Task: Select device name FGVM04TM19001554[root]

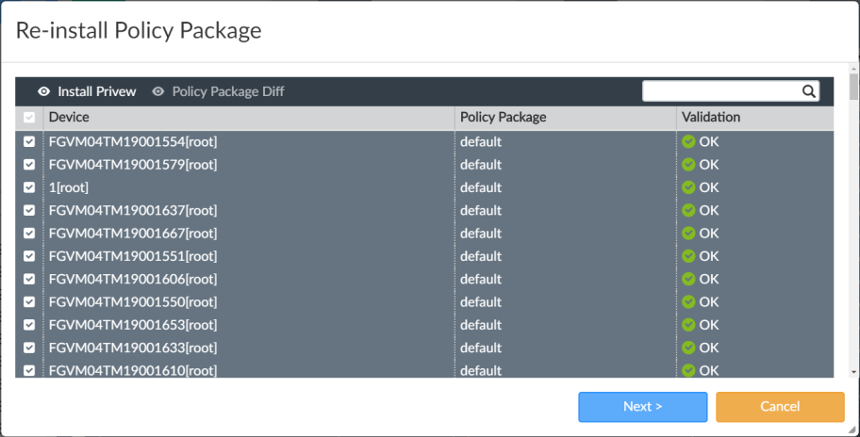Action: point(133,142)
